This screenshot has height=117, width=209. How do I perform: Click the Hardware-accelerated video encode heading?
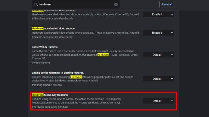53,28
